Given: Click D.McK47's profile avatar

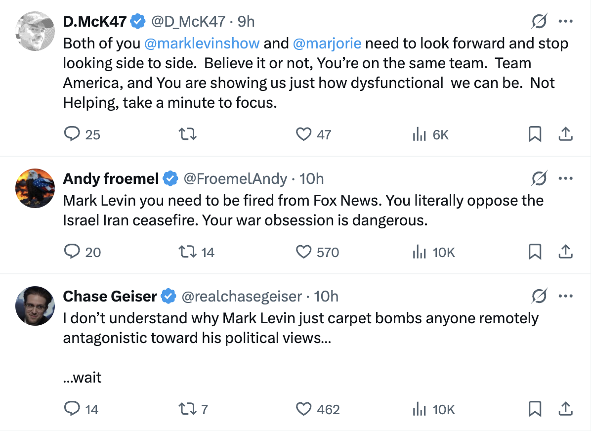Looking at the screenshot, I should point(35,32).
